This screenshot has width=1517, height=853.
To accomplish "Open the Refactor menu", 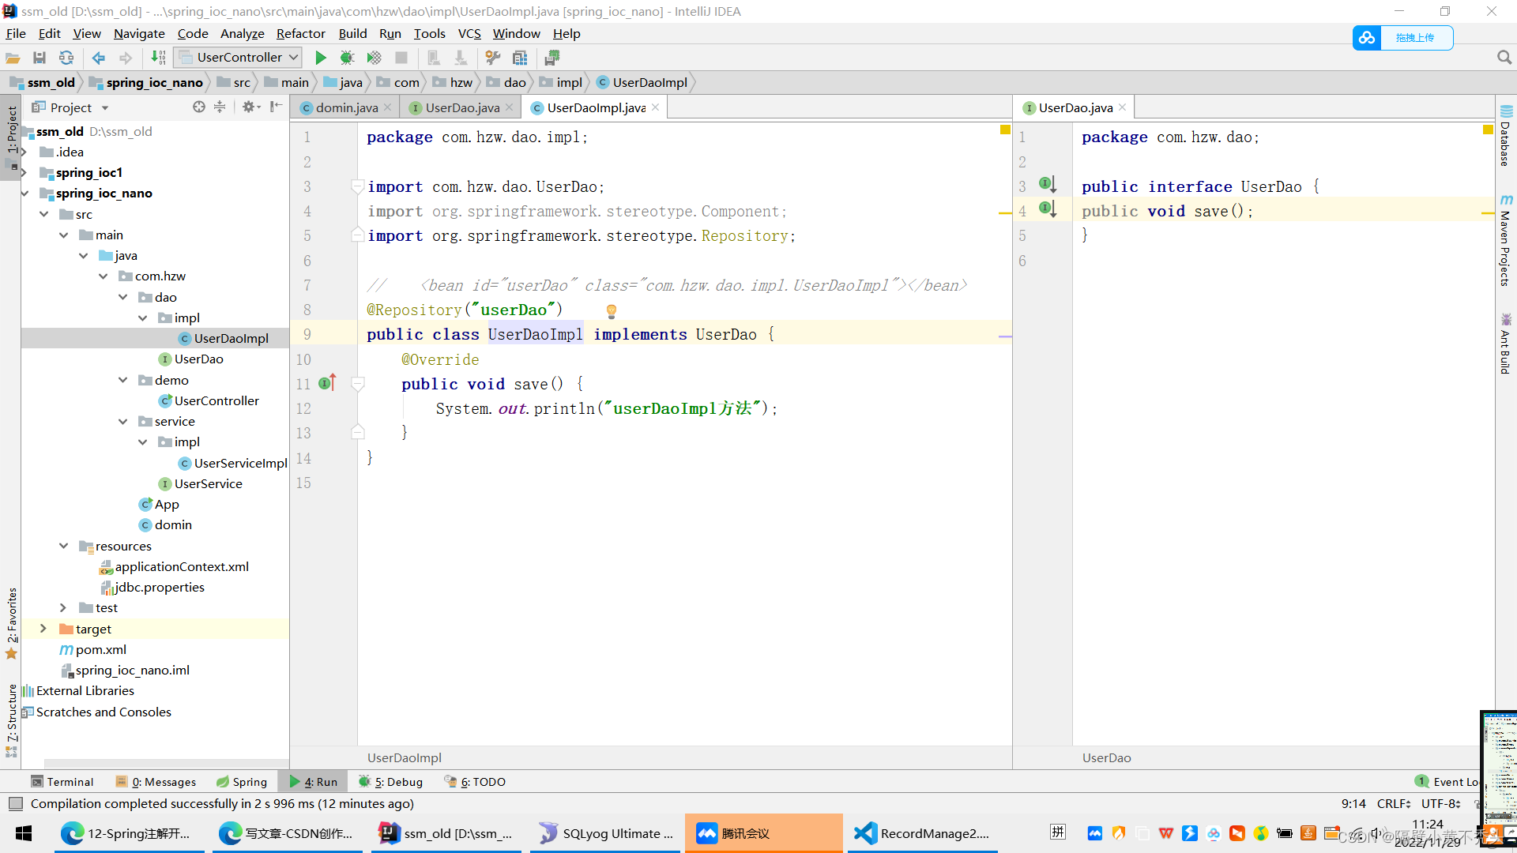I will [x=300, y=33].
